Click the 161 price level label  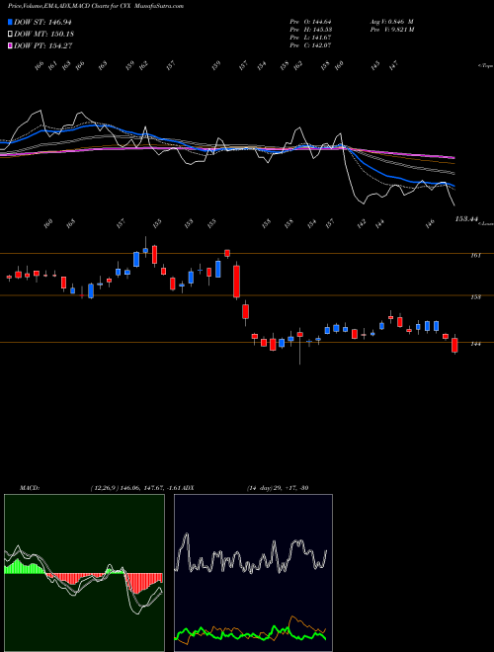475,255
